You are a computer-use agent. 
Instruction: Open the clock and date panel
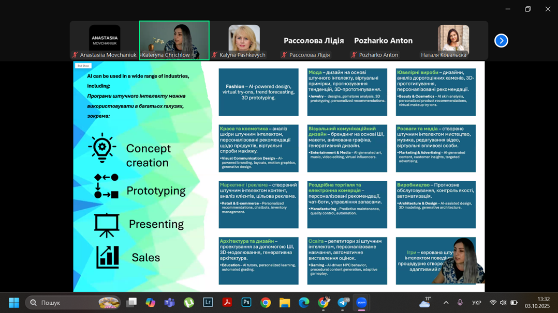(x=537, y=303)
